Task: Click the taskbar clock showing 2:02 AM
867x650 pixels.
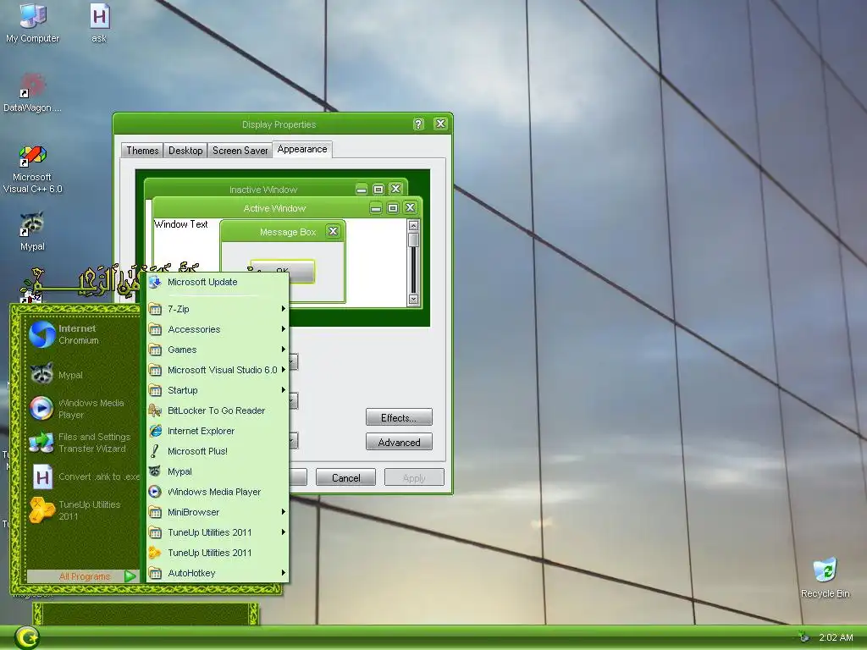Action: (x=836, y=638)
